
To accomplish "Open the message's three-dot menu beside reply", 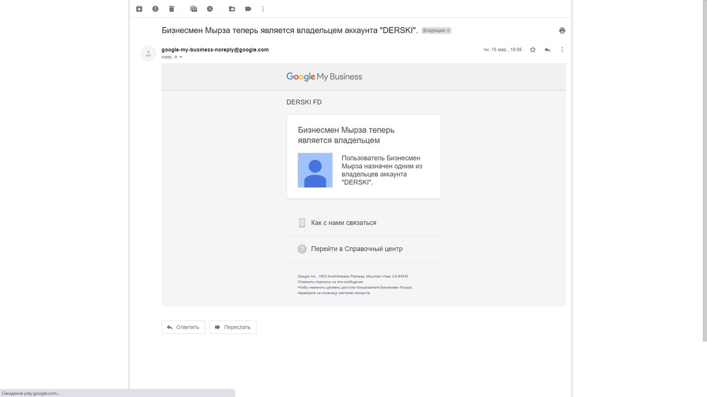I will (562, 50).
